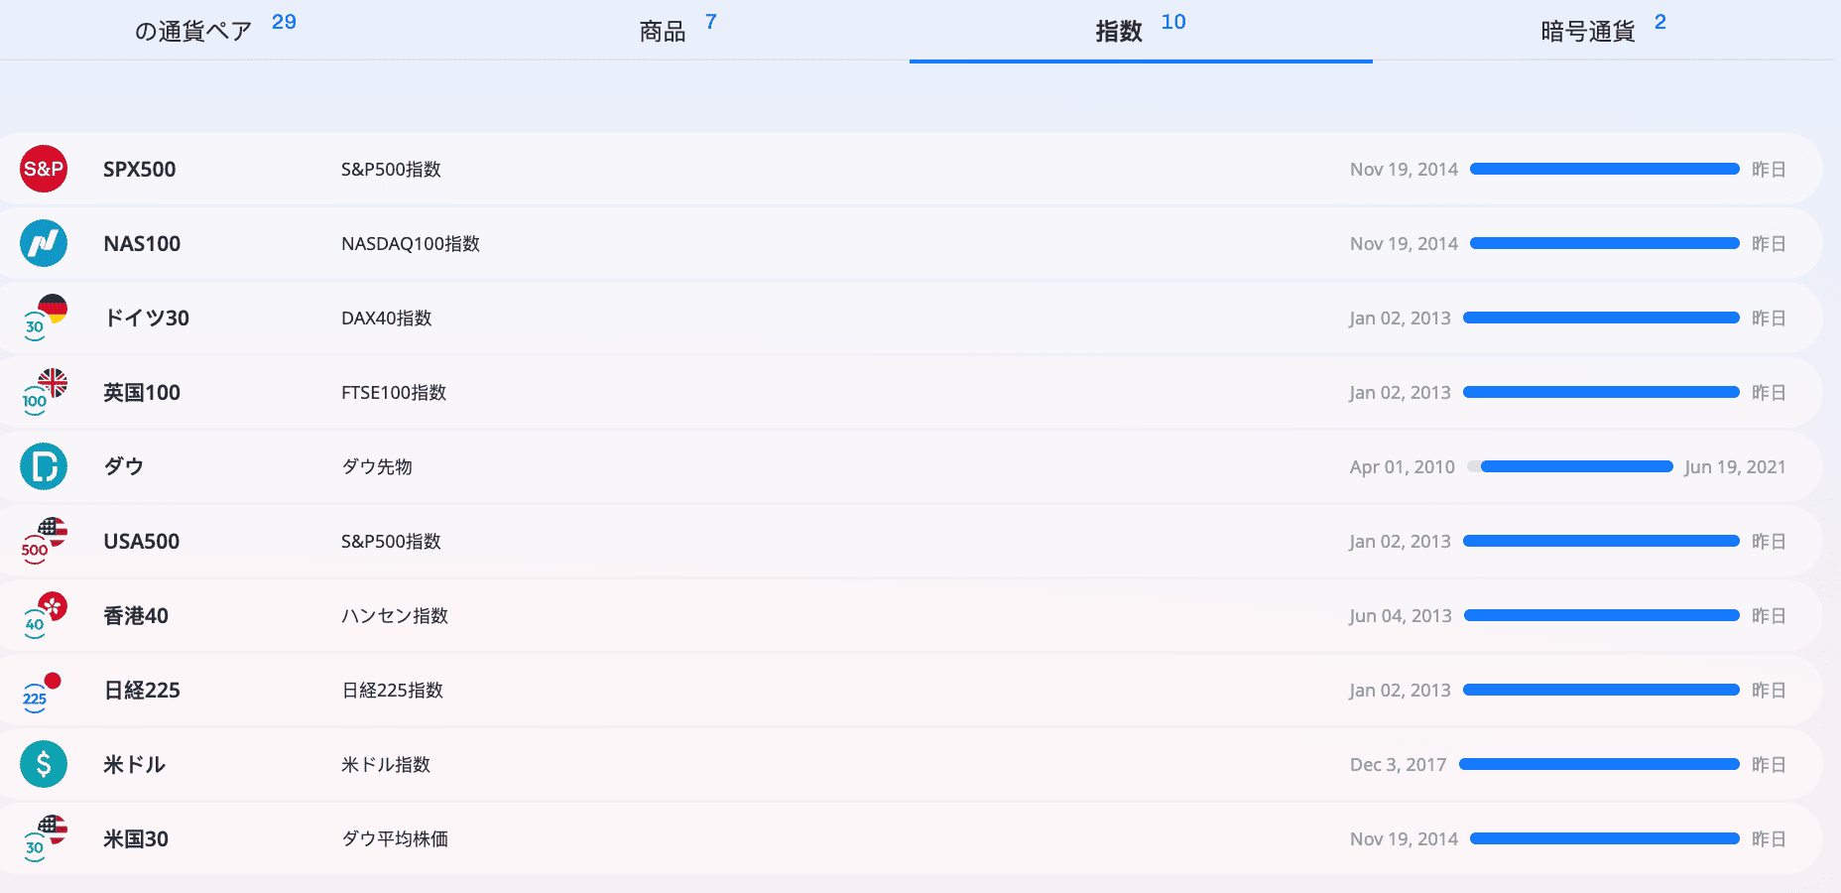The width and height of the screenshot is (1841, 893).
Task: Click the dollar sign icon for 米ドル
Action: [44, 764]
